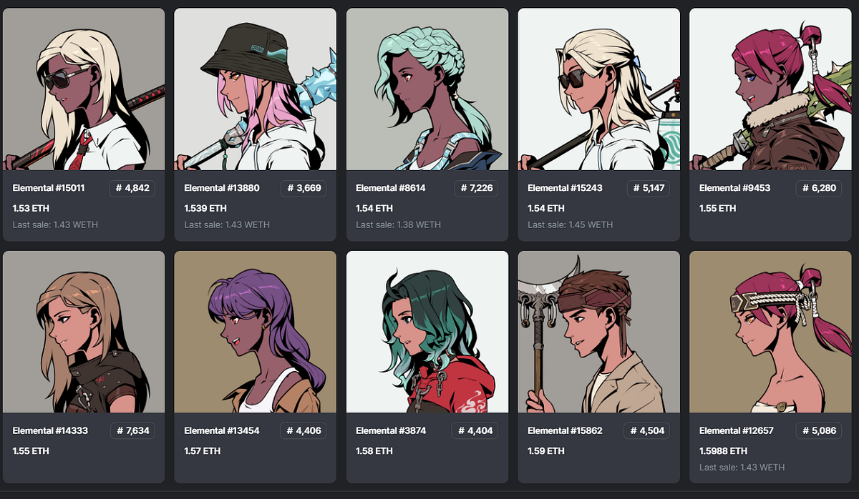
Task: Open the Elemental #3874 green-hair artwork
Action: point(427,332)
